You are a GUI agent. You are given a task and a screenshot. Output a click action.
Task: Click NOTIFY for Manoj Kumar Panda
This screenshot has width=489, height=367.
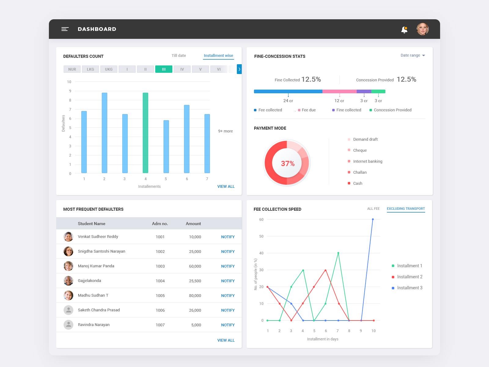pos(228,266)
